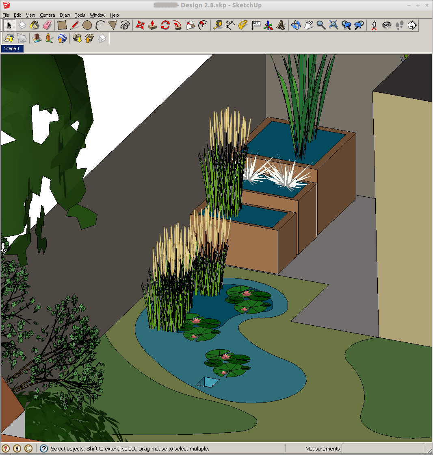
Task: Activate the Circle tool
Action: coord(87,25)
